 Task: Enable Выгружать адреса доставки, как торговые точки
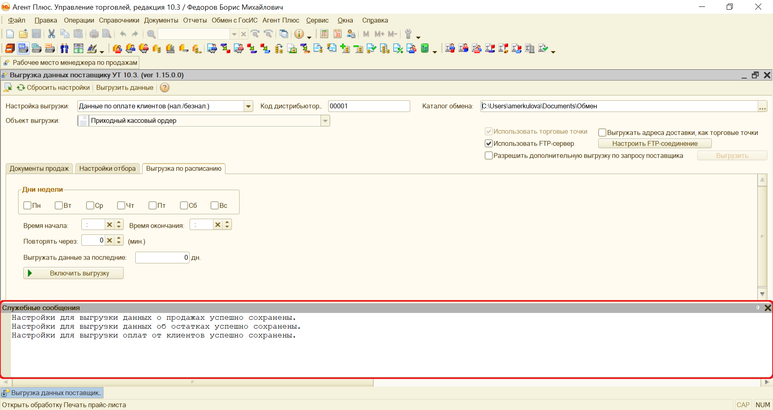click(602, 133)
